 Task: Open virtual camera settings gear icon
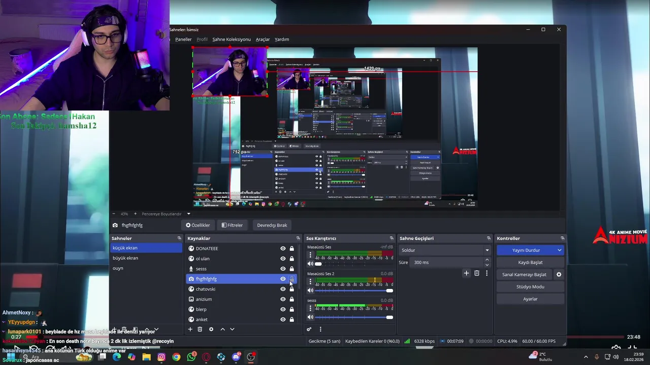[x=559, y=274]
